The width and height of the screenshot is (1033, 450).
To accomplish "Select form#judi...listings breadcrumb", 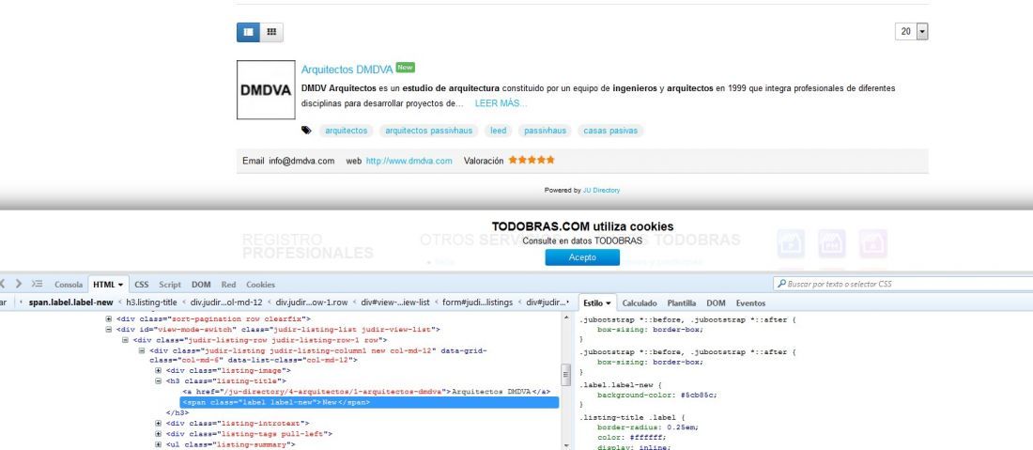I will pyautogui.click(x=476, y=303).
